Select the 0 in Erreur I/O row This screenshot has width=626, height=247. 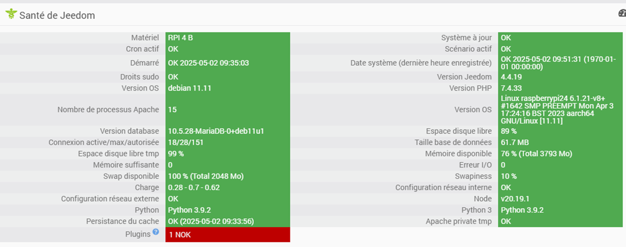(503, 165)
